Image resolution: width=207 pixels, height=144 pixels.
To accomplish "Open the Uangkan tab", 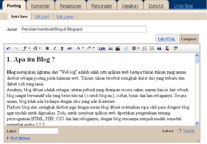I will click(130, 6).
